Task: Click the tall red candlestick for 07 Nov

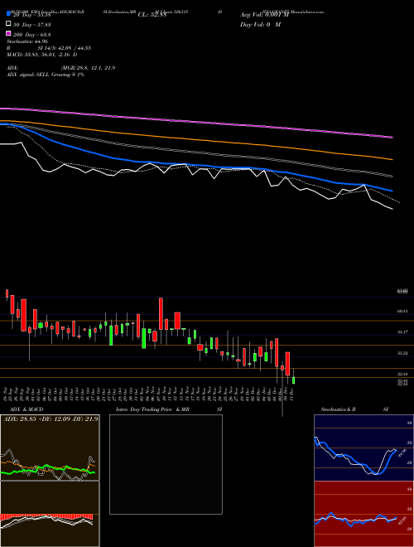Action: 161,313
